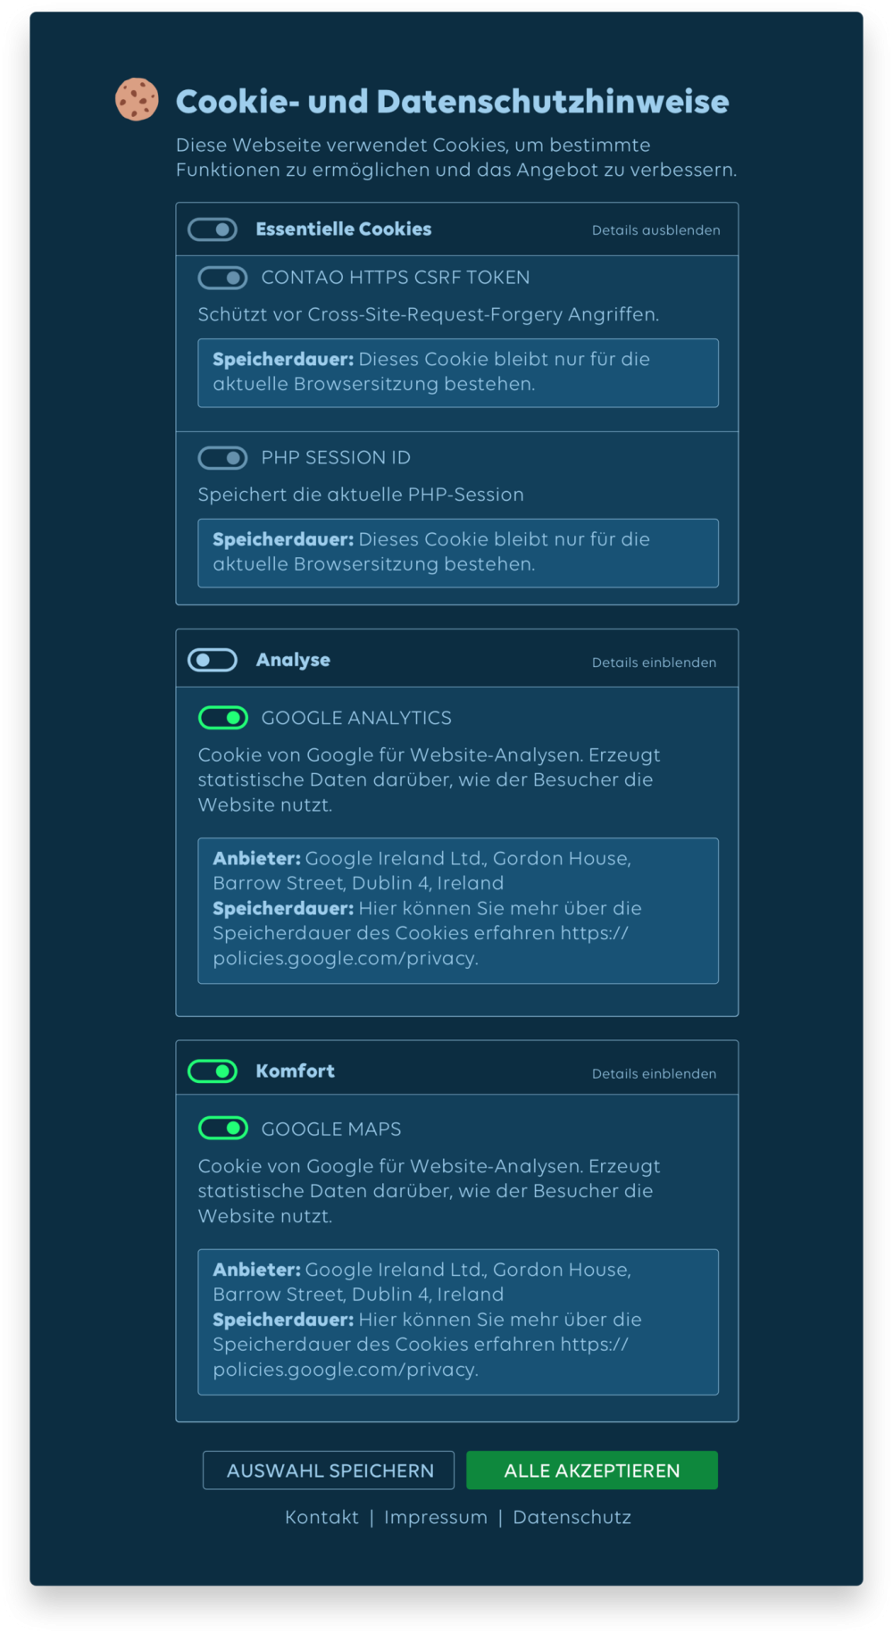Click 'Details einblenden' in the Komfort section
The image size is (893, 1633).
pos(654,1074)
